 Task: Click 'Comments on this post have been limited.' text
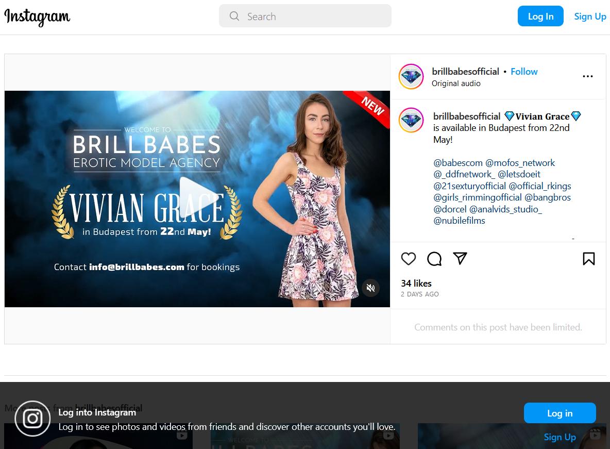tap(498, 327)
